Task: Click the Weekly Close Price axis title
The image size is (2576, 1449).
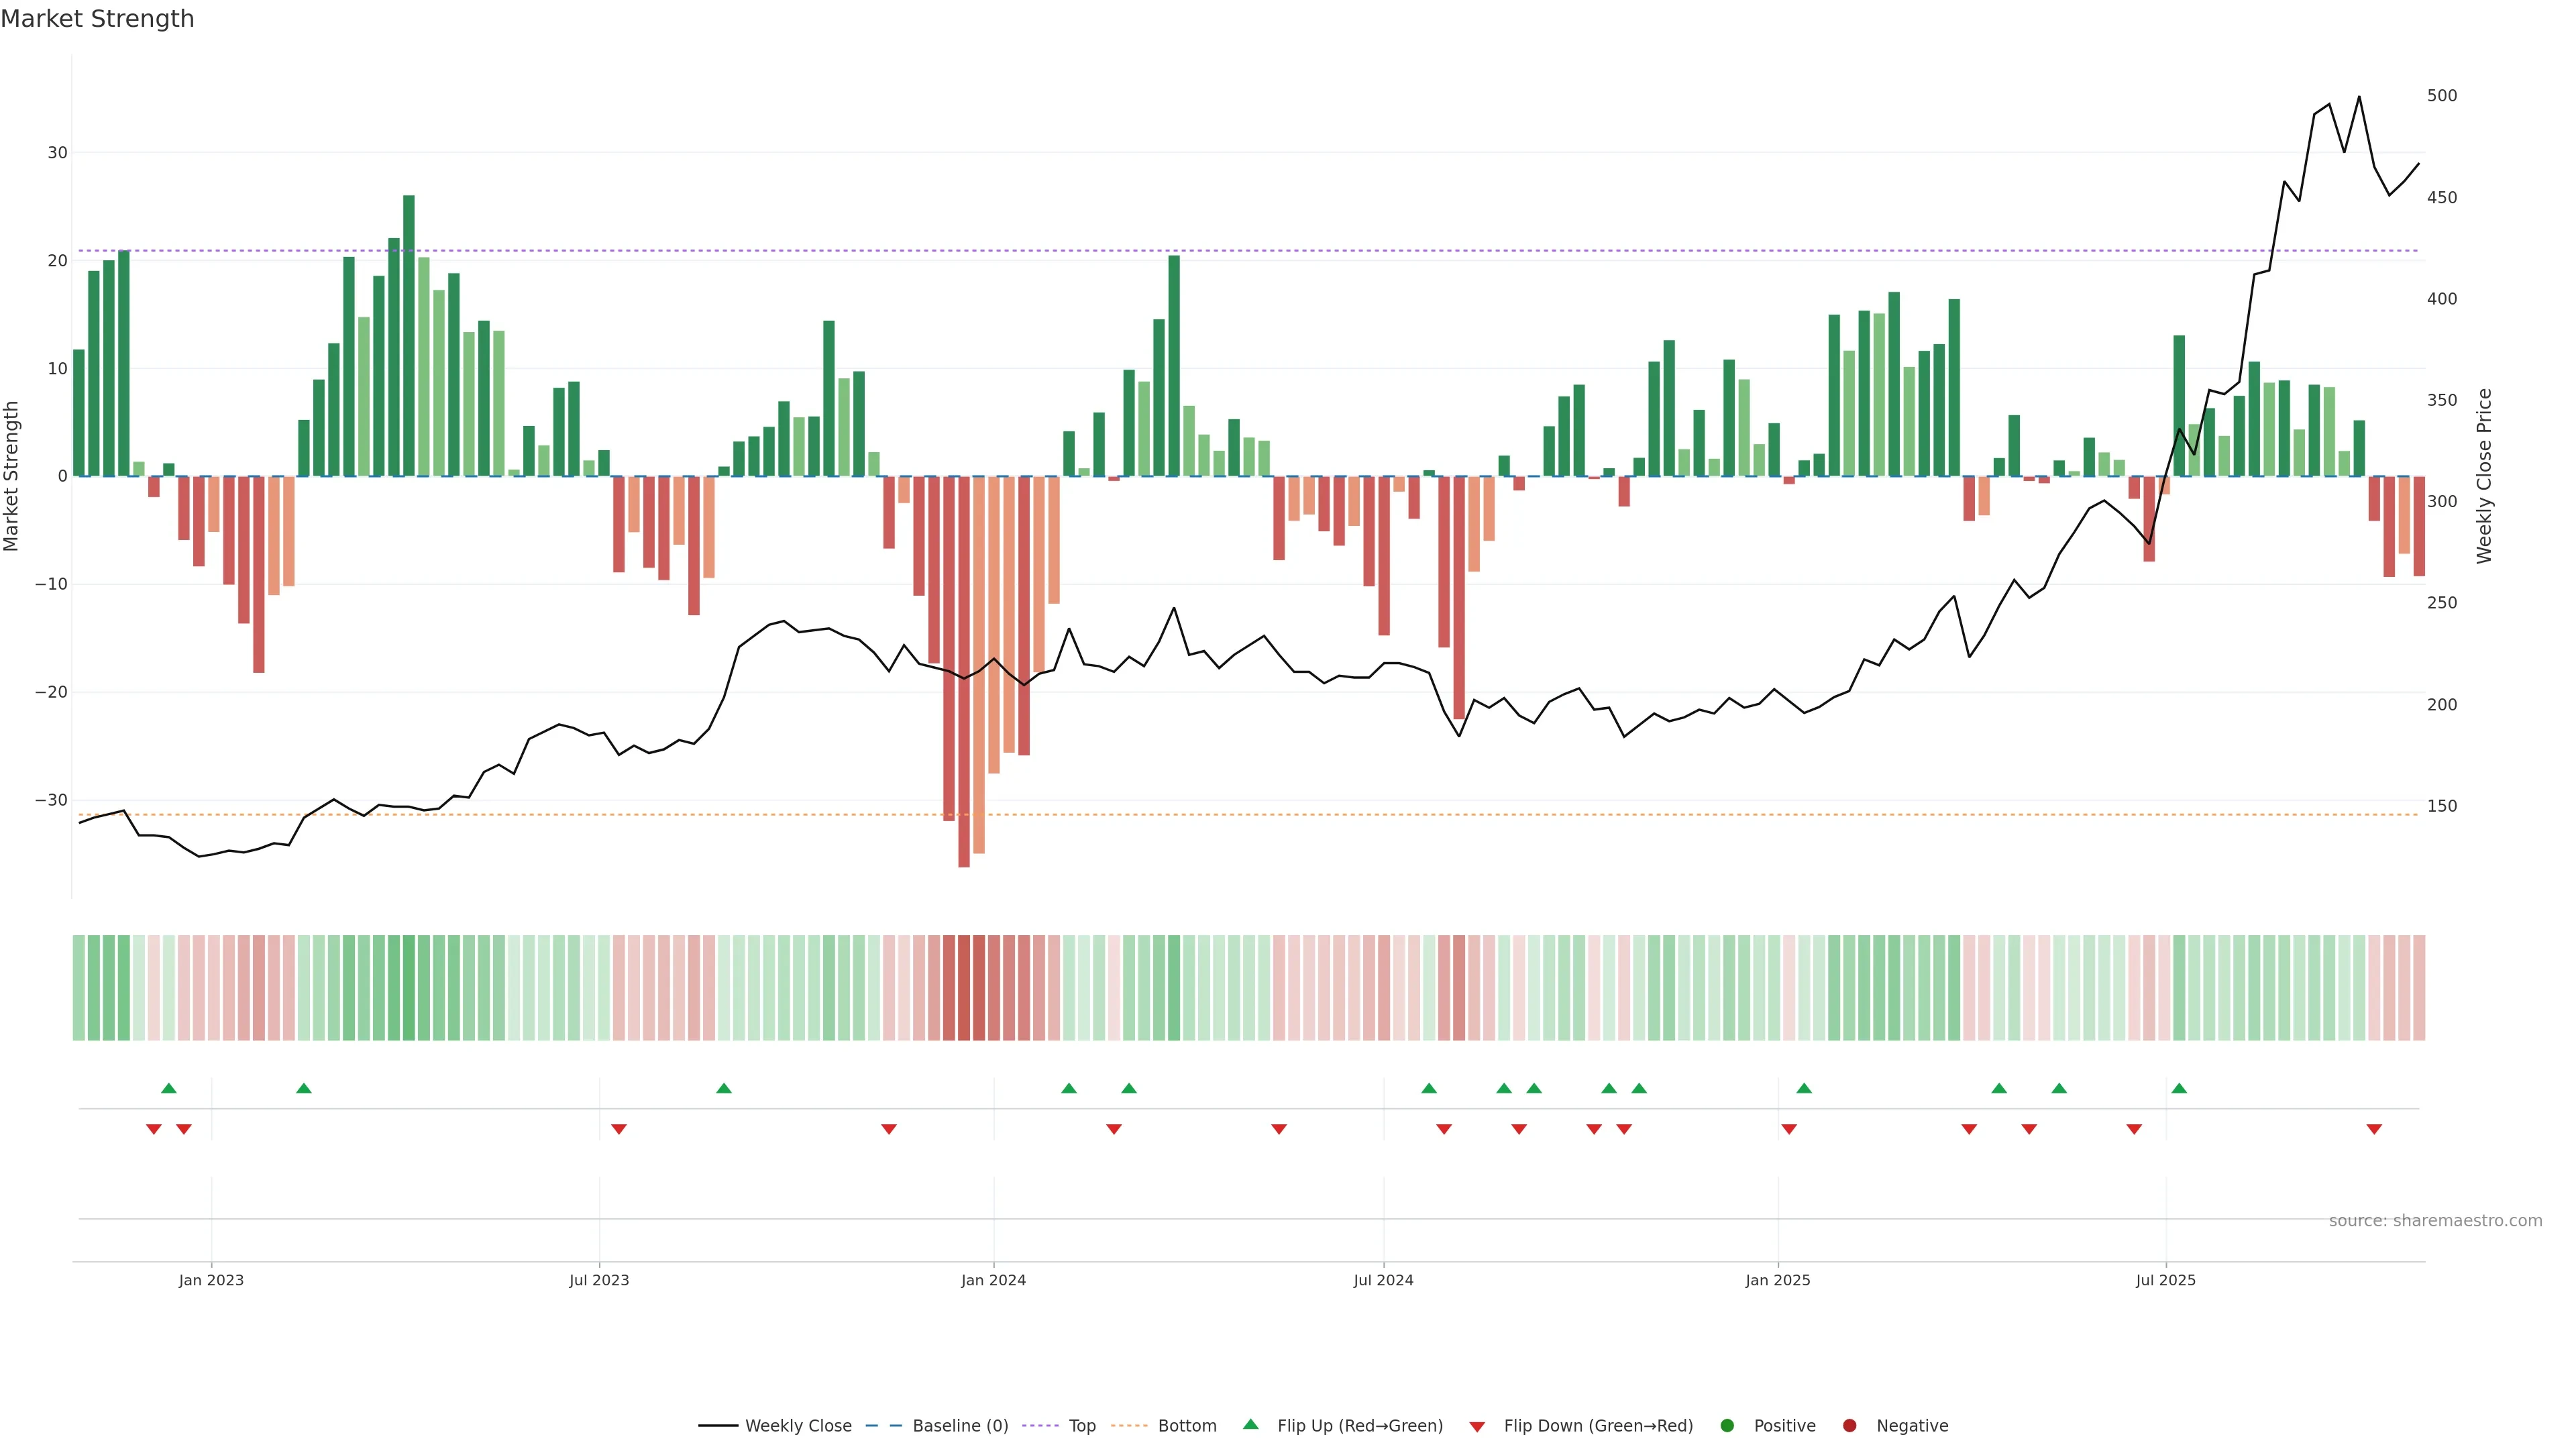Action: click(x=2484, y=476)
